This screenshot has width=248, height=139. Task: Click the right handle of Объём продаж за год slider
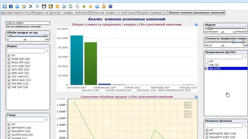pyautogui.click(x=45, y=36)
